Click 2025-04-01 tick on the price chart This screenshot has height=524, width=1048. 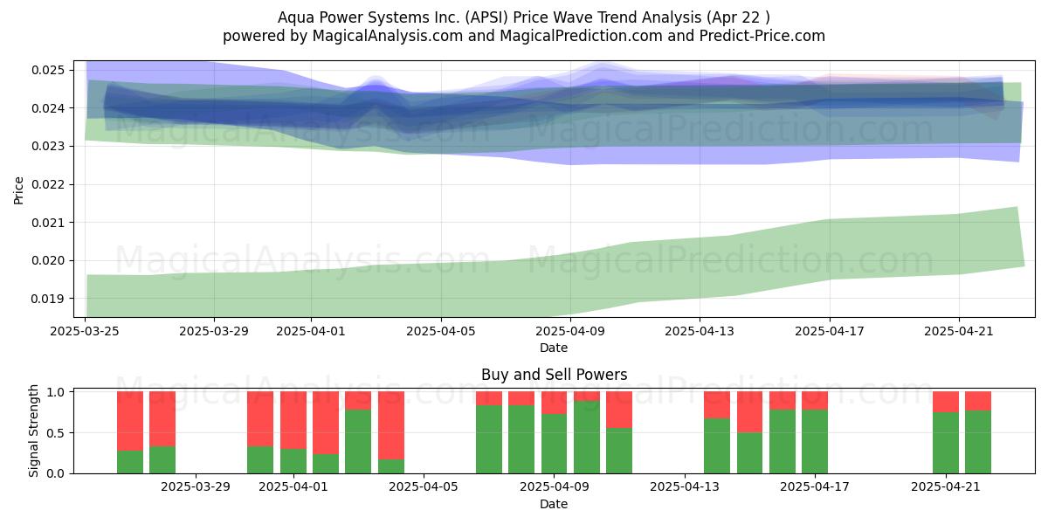point(312,331)
